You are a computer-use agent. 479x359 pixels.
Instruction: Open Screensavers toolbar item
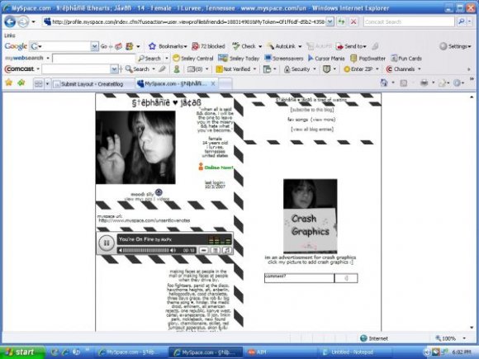284,58
